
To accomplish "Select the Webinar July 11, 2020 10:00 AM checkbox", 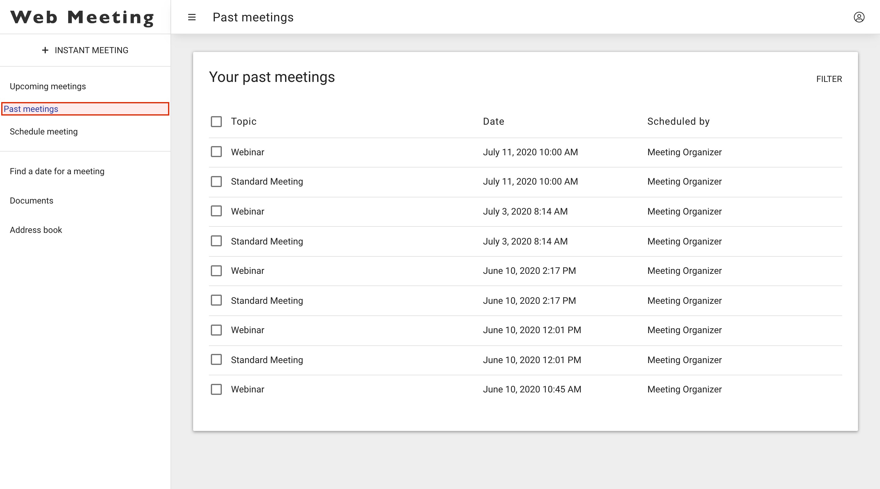I will click(x=216, y=152).
